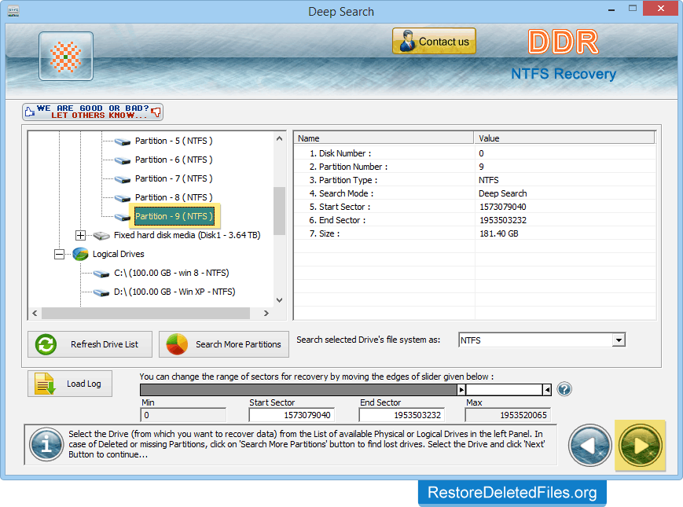Select Partition - 7 (NTFS) in tree
Viewport: 683px width, 507px height.
pos(174,178)
